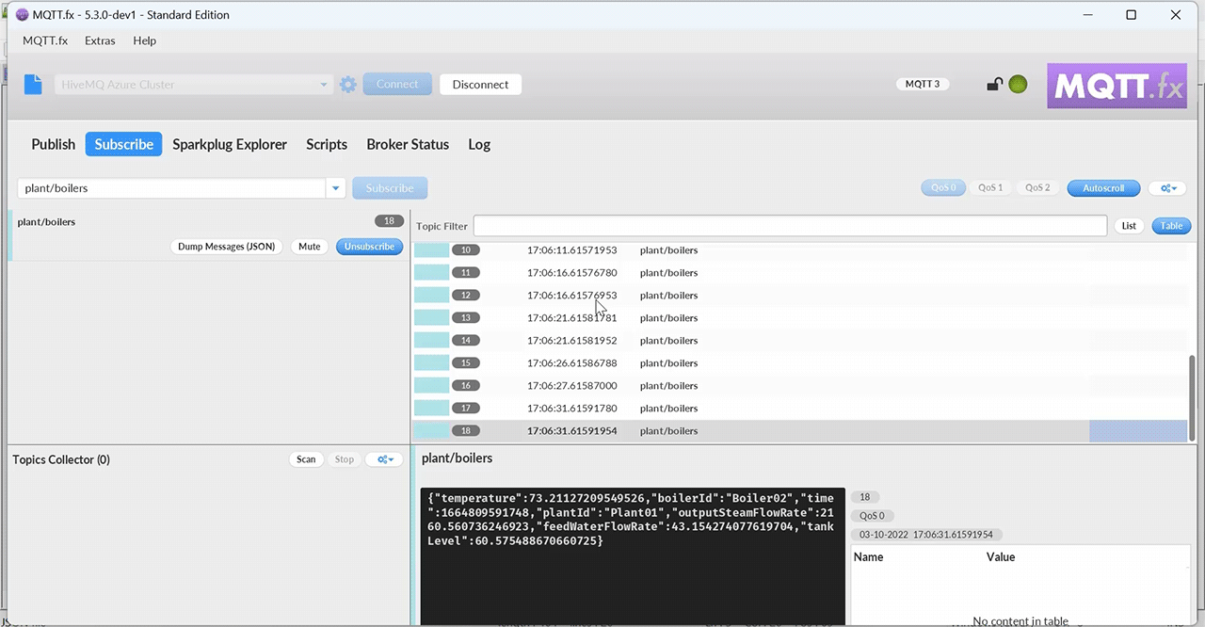The image size is (1205, 627).
Task: Toggle Autoscroll off
Action: [x=1103, y=187]
